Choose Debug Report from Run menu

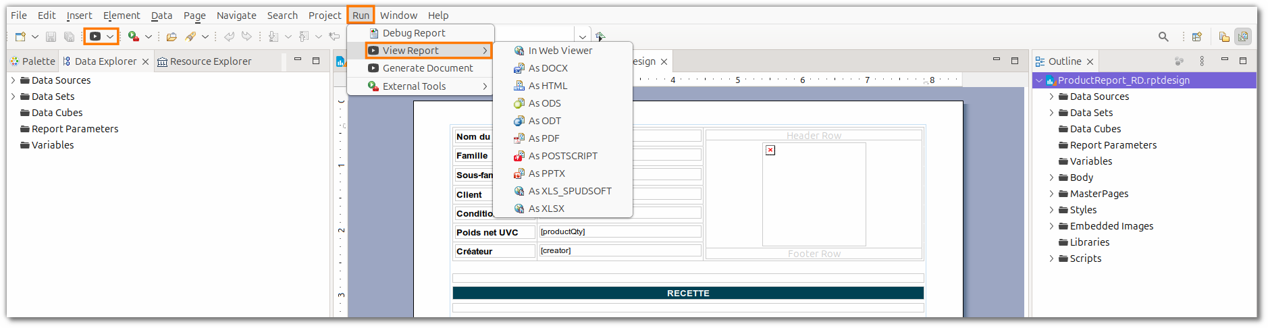coord(421,32)
